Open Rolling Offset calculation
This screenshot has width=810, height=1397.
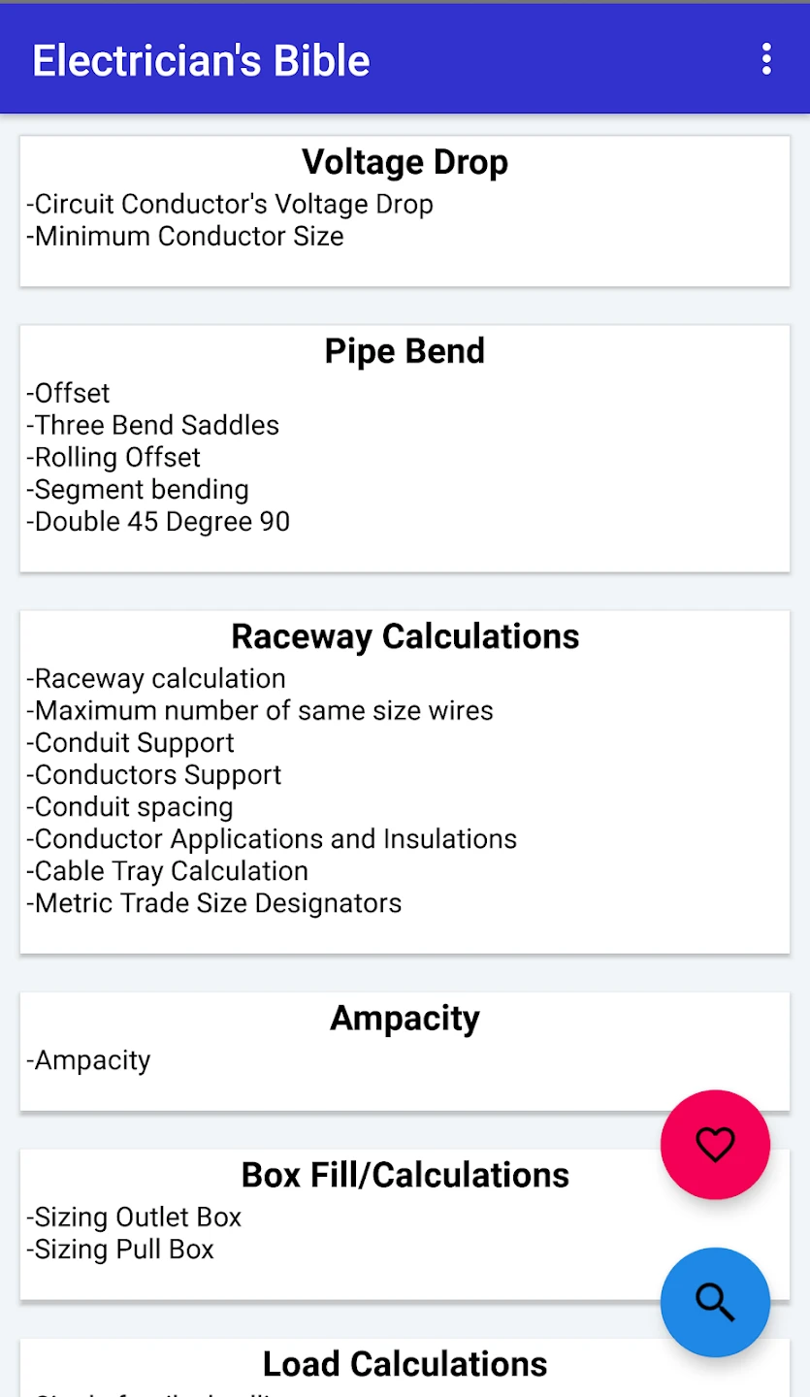(113, 458)
